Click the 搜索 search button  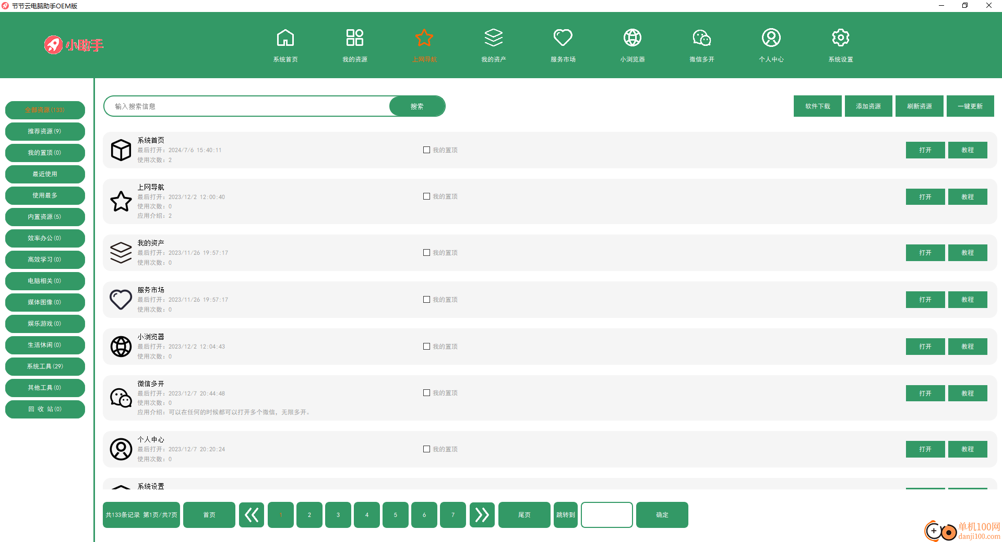417,106
